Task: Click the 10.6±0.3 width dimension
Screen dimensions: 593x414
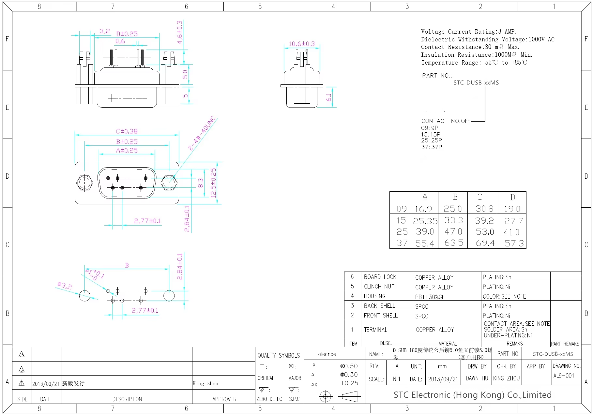Action: coord(301,44)
